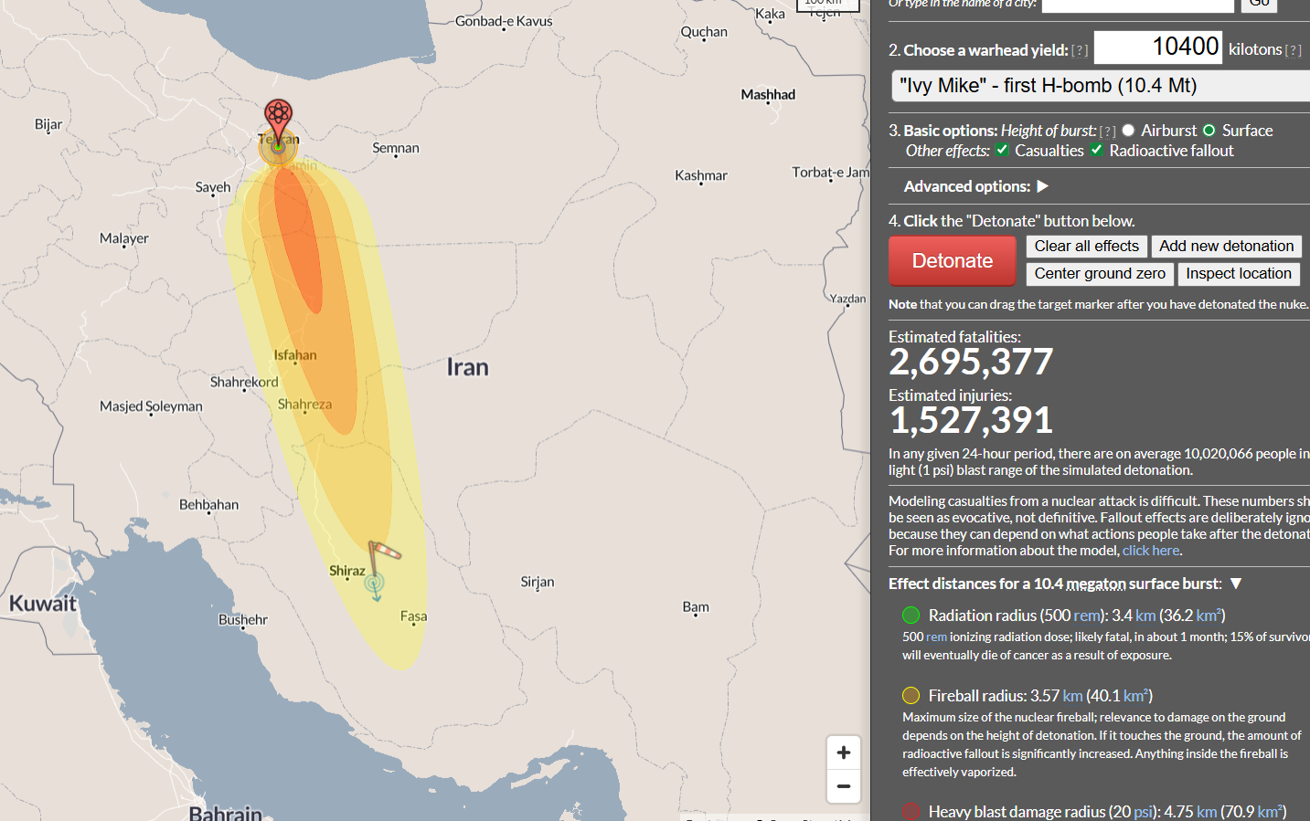Click the Masjed Soleyman label on map
Viewport: 1310px width, 821px height.
coord(151,406)
